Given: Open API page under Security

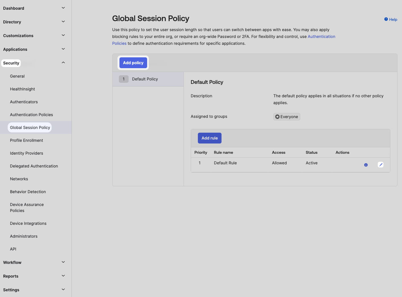Looking at the screenshot, I should pos(13,249).
